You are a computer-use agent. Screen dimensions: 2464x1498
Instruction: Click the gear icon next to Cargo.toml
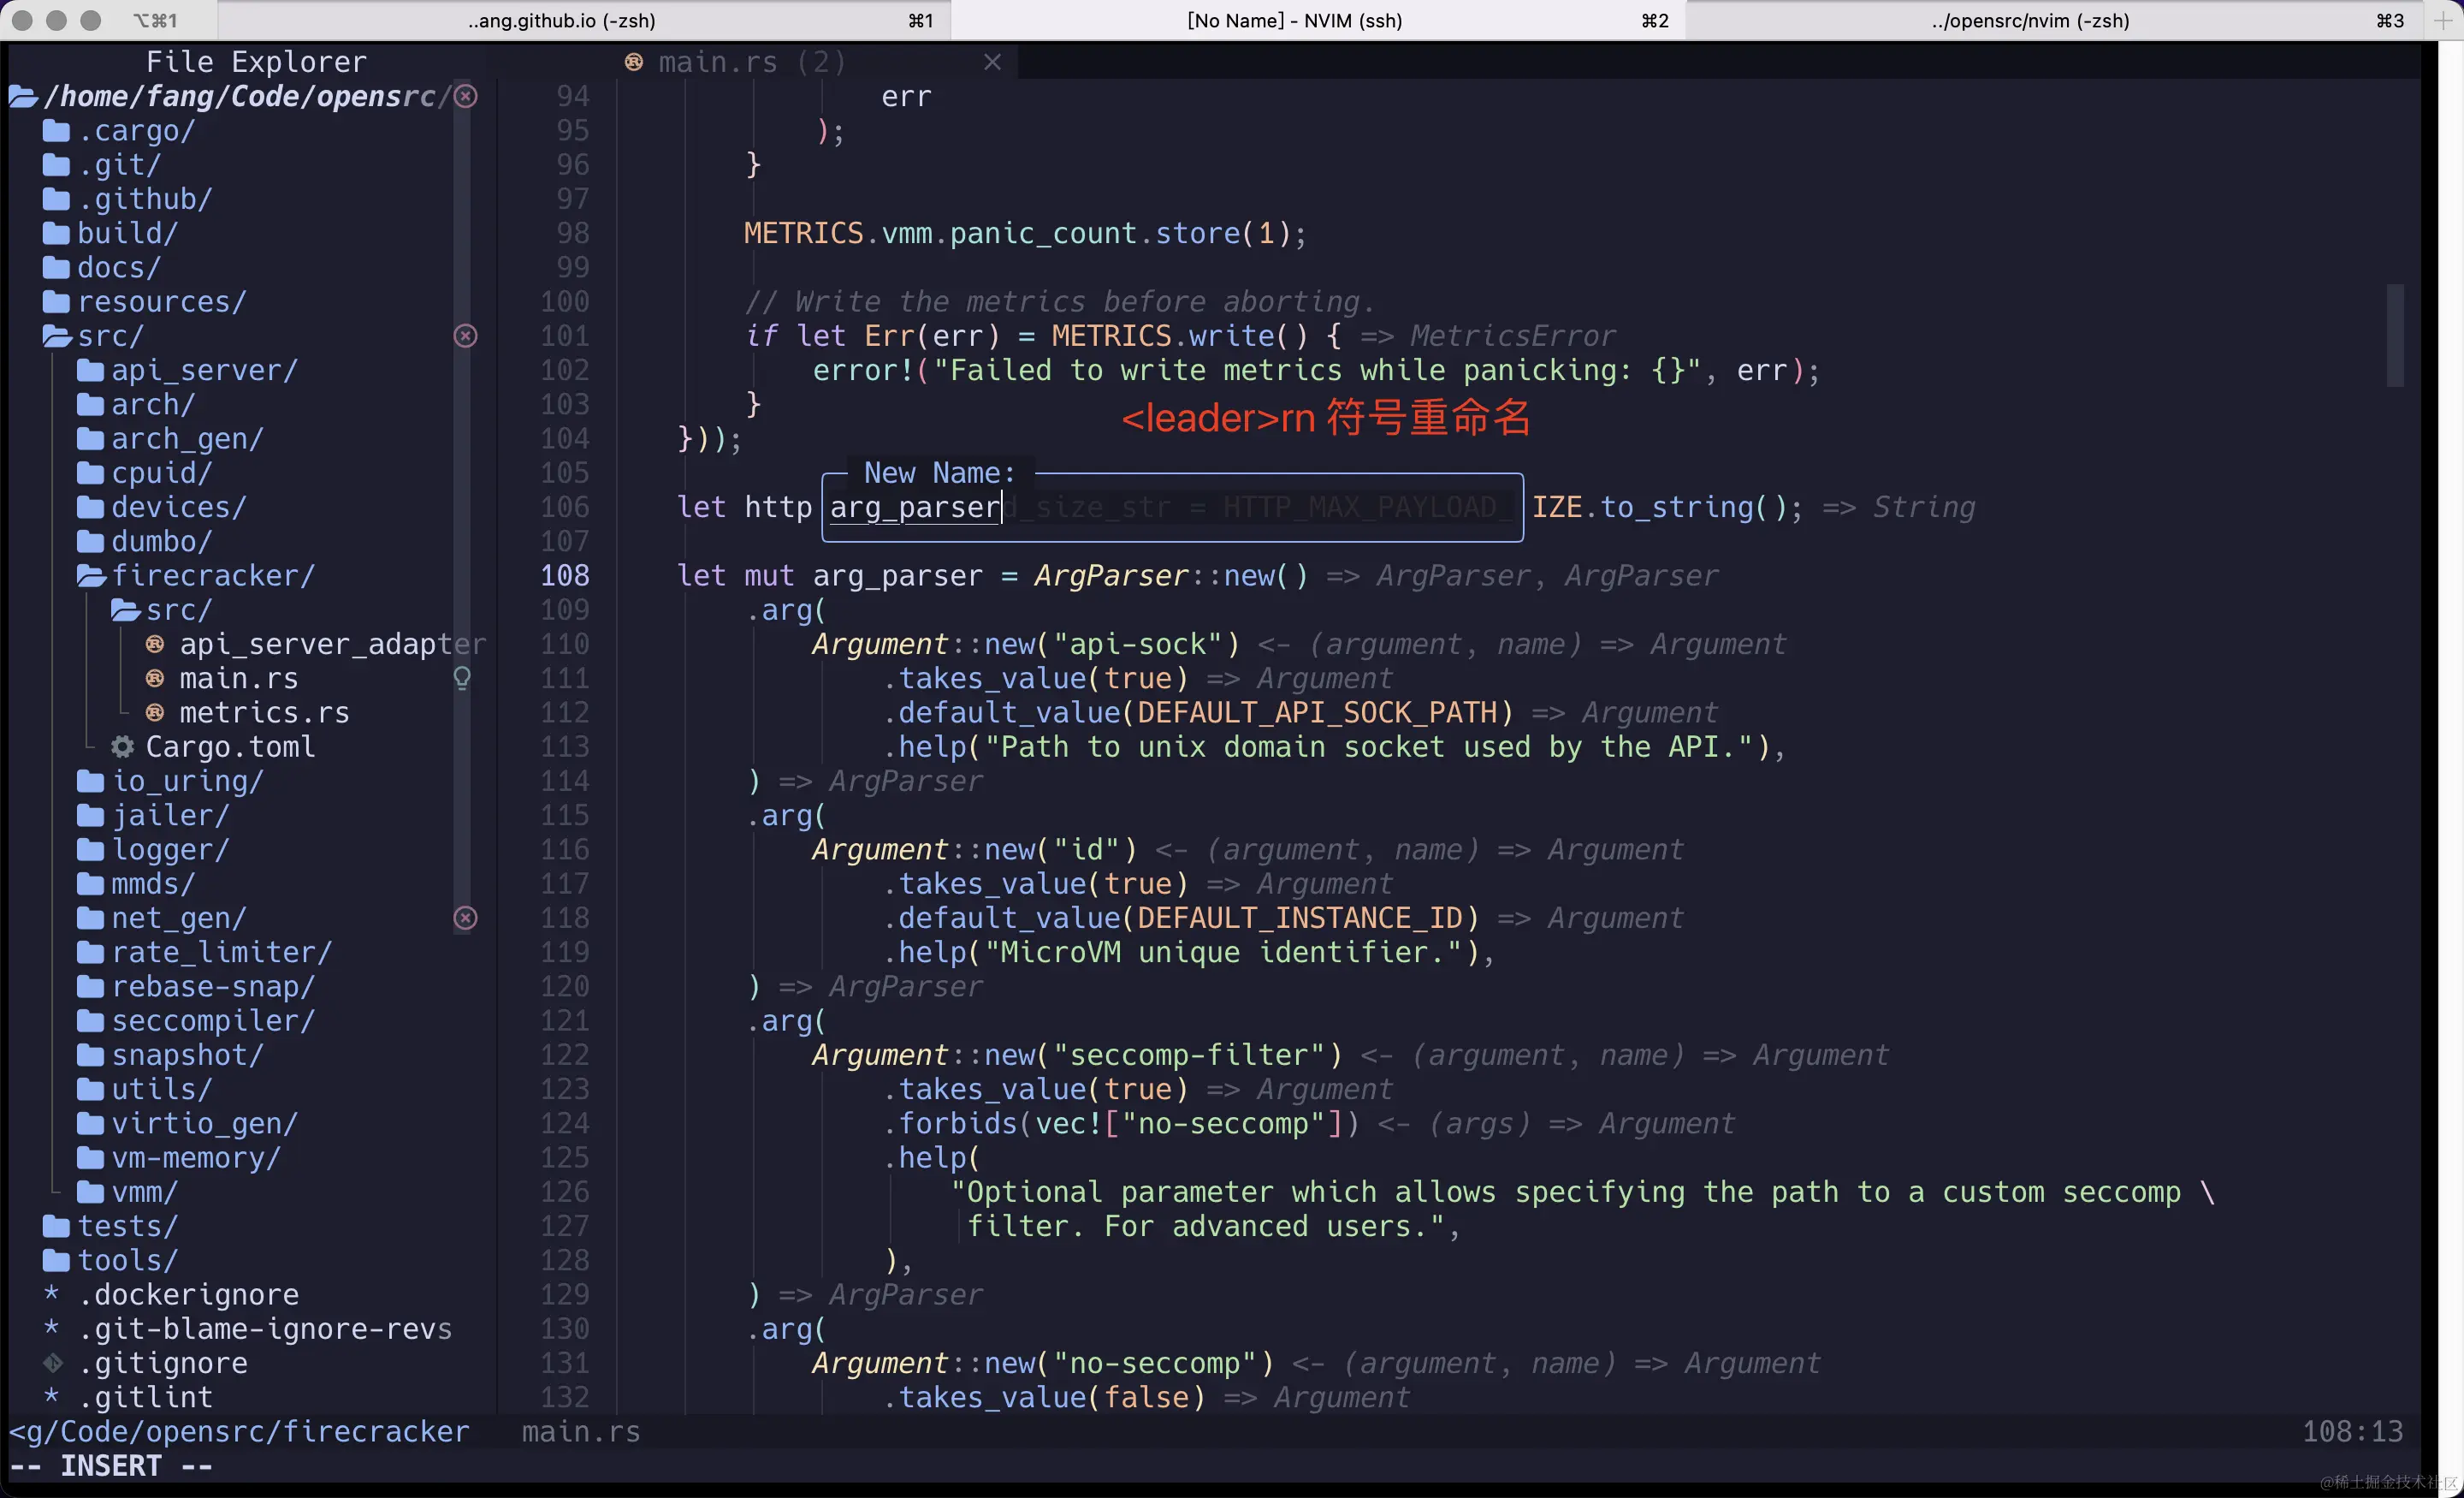122,746
